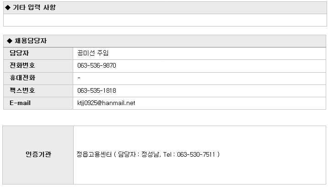Click the dash value in 휴대전화 row
The height and width of the screenshot is (190, 328).
tap(79, 78)
